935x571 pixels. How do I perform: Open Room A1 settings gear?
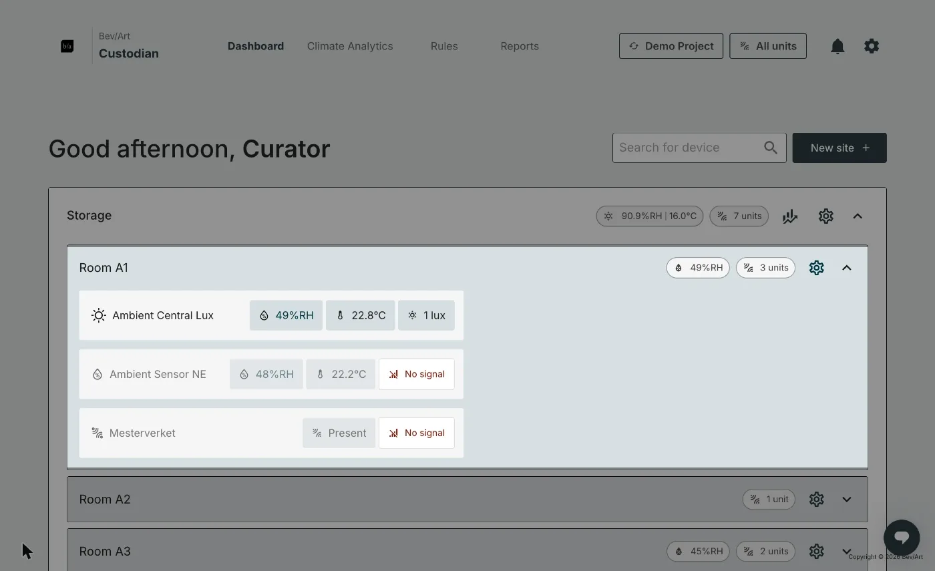point(816,268)
